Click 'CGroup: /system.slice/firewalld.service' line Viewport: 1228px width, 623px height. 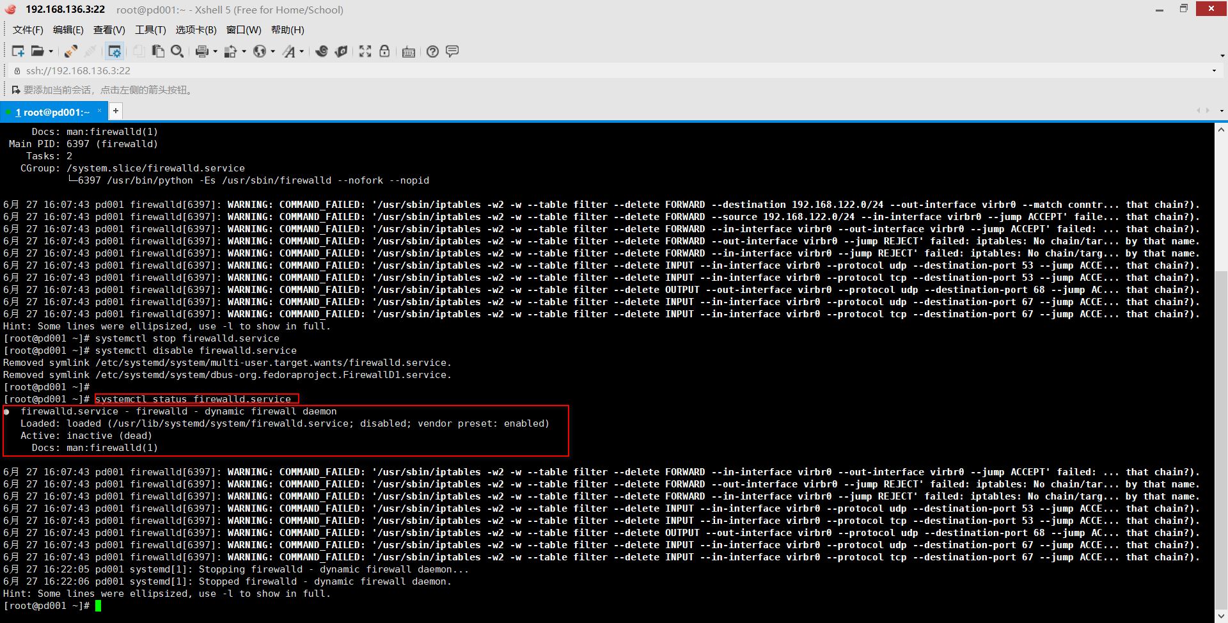(x=132, y=168)
